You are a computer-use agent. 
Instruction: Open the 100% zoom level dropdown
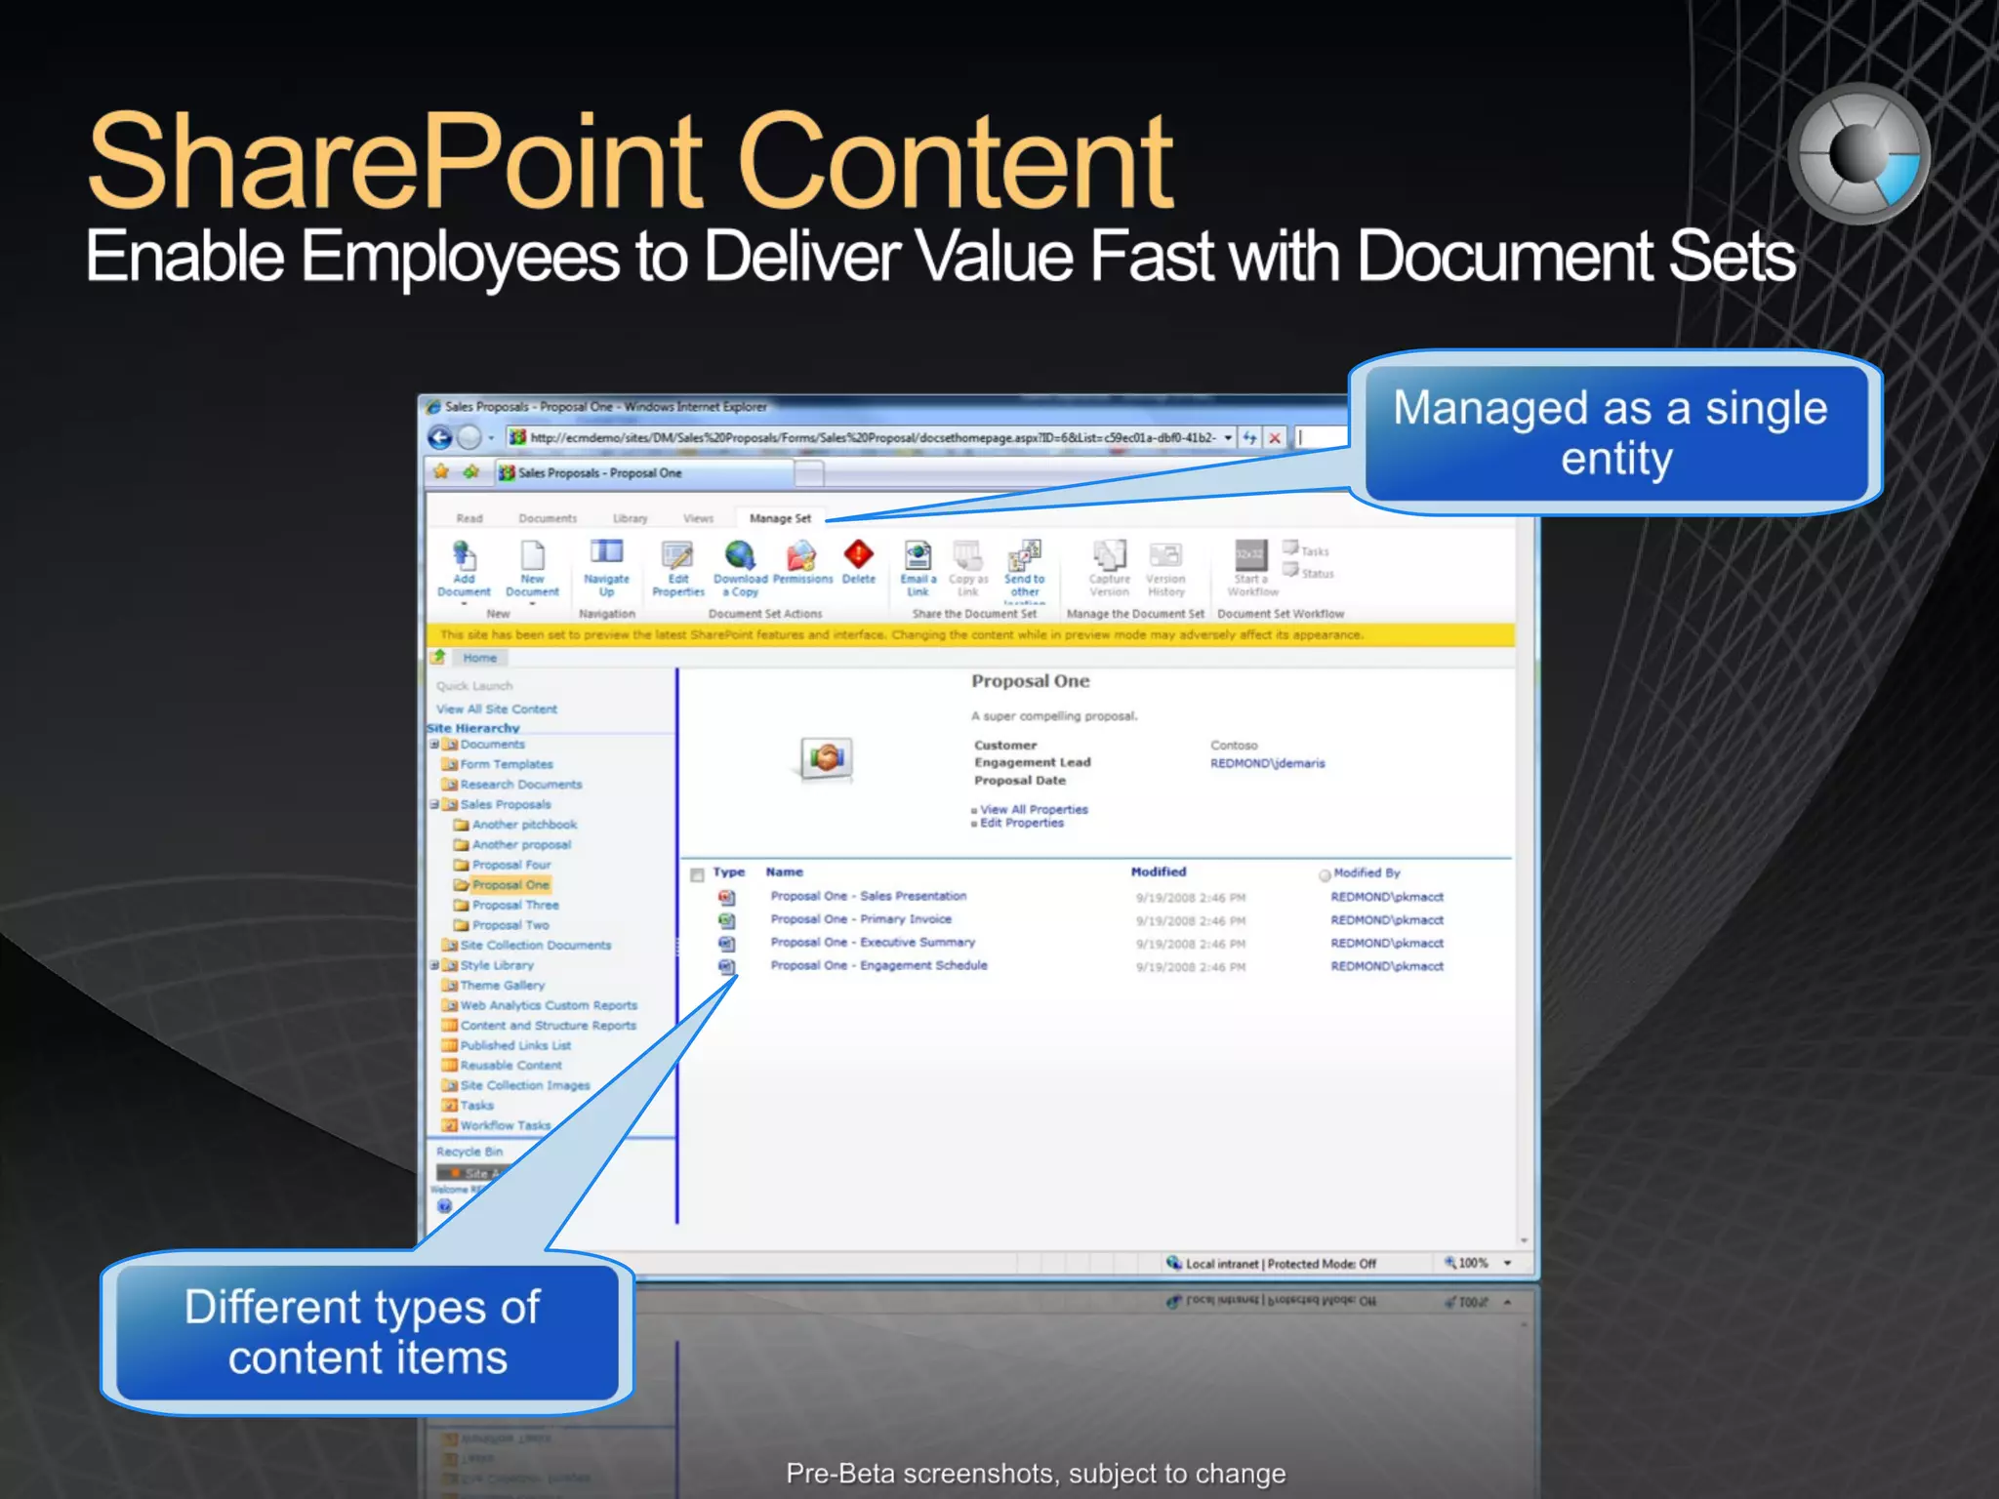click(x=1507, y=1264)
